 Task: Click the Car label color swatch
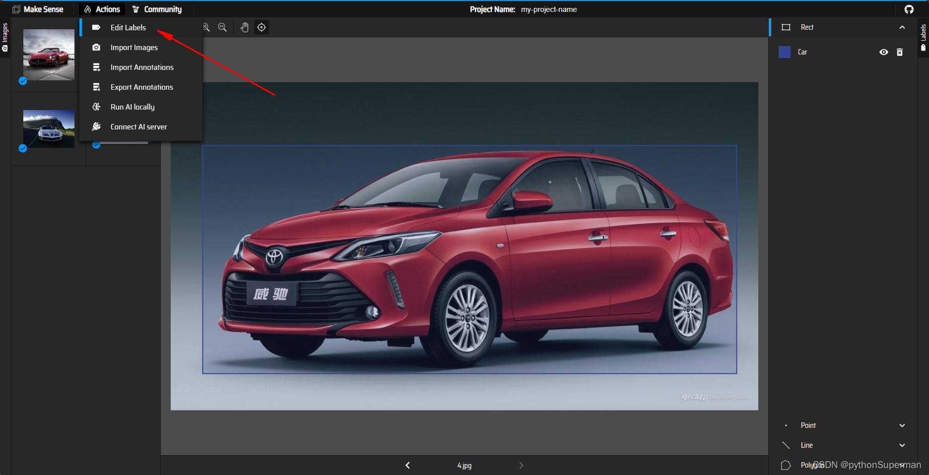785,52
